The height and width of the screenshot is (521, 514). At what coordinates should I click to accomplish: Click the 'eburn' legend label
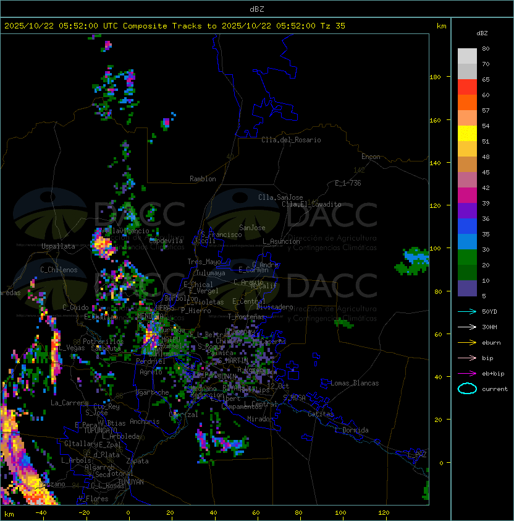click(491, 343)
